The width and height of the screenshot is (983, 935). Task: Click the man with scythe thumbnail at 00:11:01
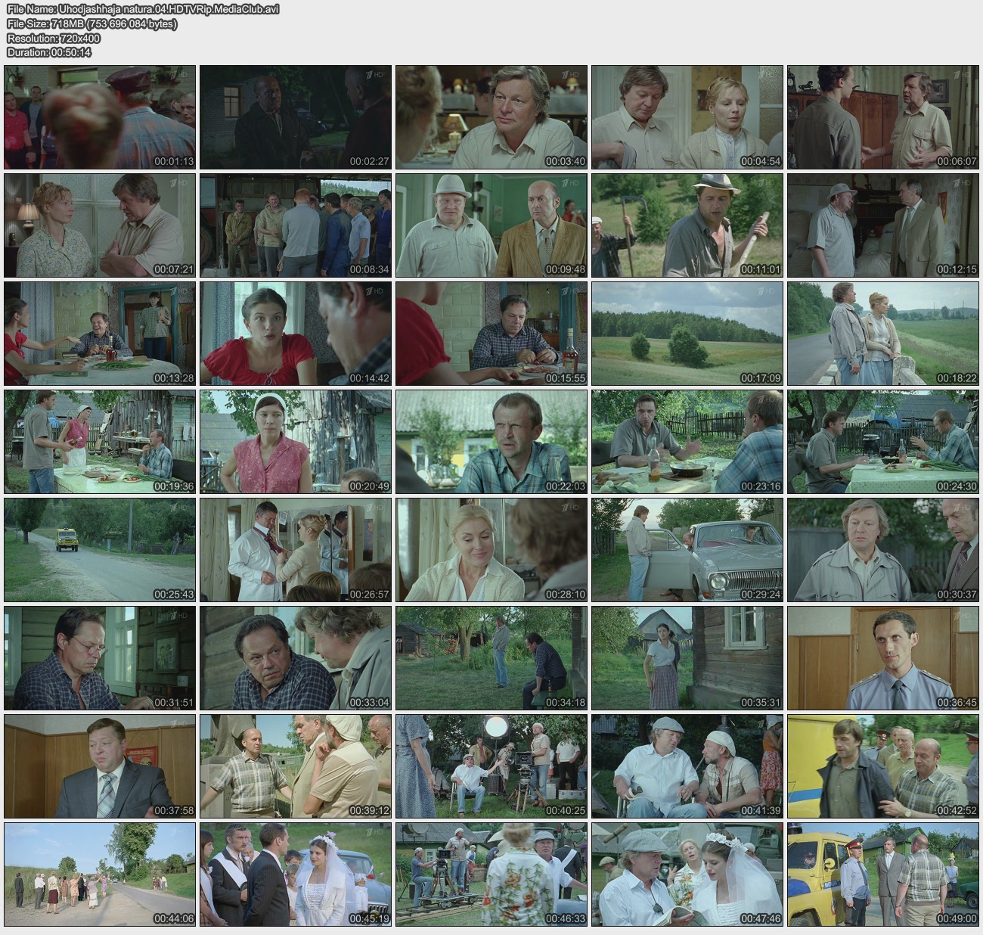(687, 225)
